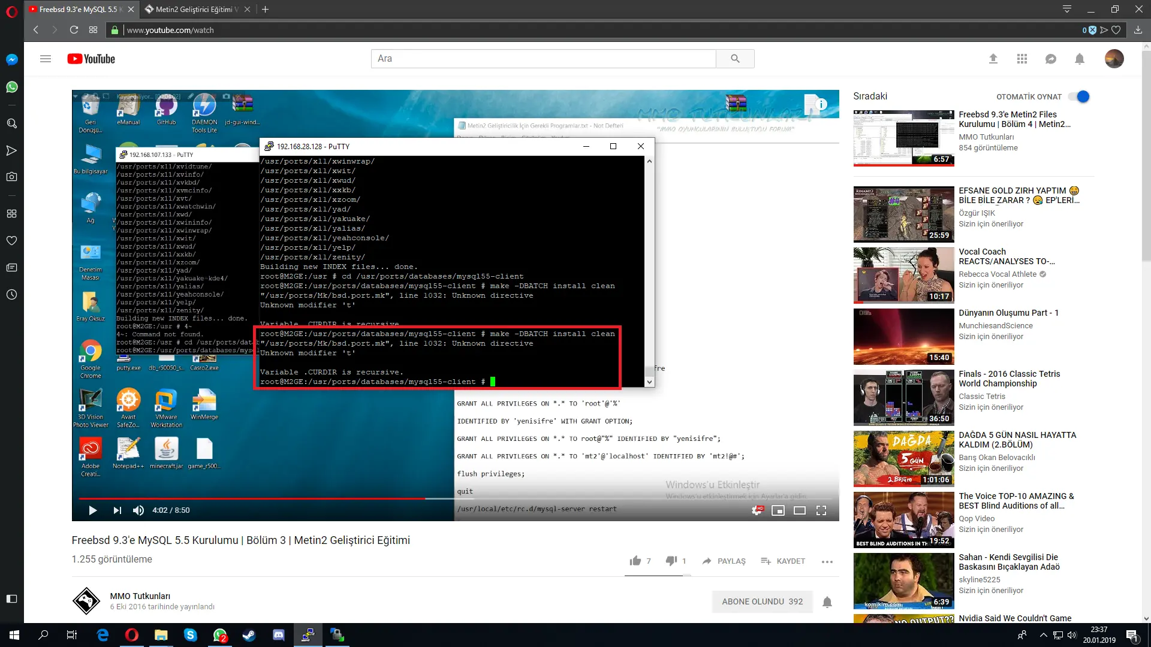Image resolution: width=1151 pixels, height=647 pixels.
Task: Open Windows Start menu
Action: pyautogui.click(x=14, y=635)
